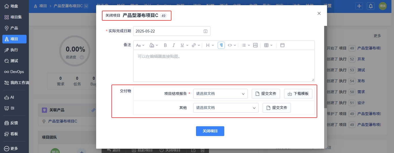The image size is (394, 153).
Task: Open calendar picker for actual completion date
Action: coord(206,31)
